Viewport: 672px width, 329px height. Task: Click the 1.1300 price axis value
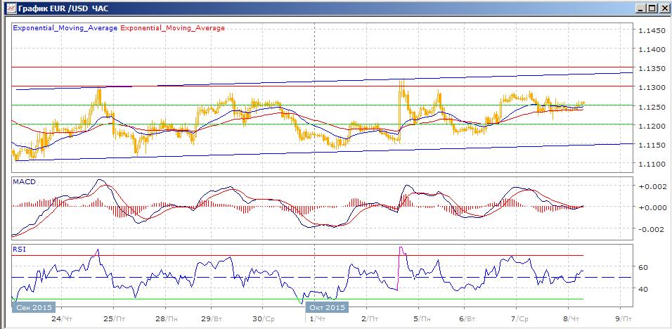pyautogui.click(x=651, y=88)
